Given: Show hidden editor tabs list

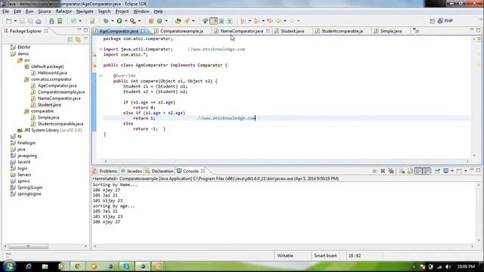Looking at the screenshot, I should coord(416,31).
